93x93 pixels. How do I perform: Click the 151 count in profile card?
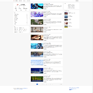[x=20, y=9]
